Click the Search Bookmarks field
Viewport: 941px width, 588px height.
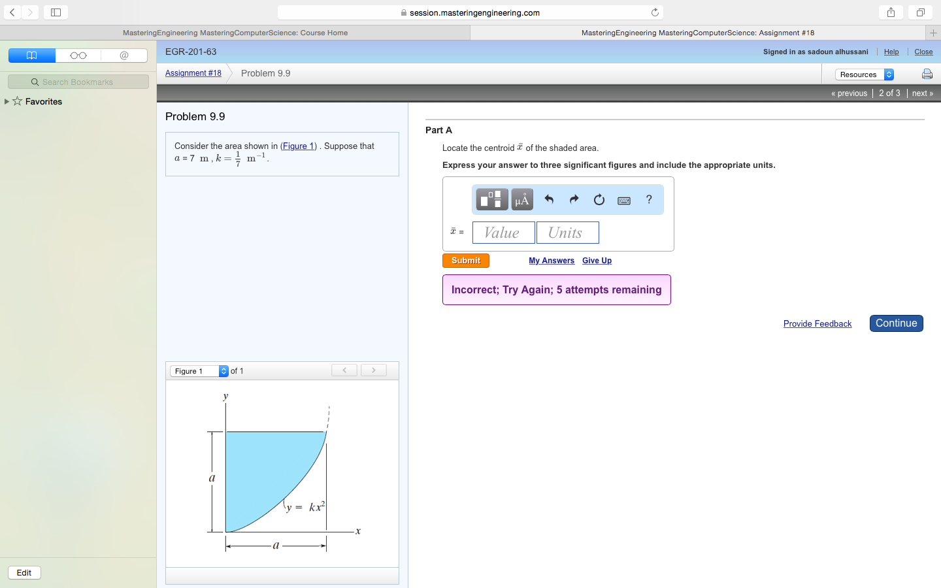(x=78, y=82)
